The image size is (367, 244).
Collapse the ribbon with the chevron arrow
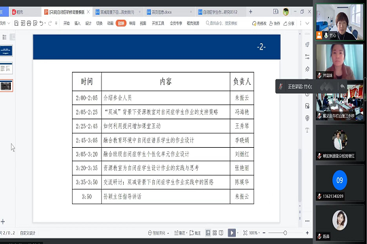point(307,23)
